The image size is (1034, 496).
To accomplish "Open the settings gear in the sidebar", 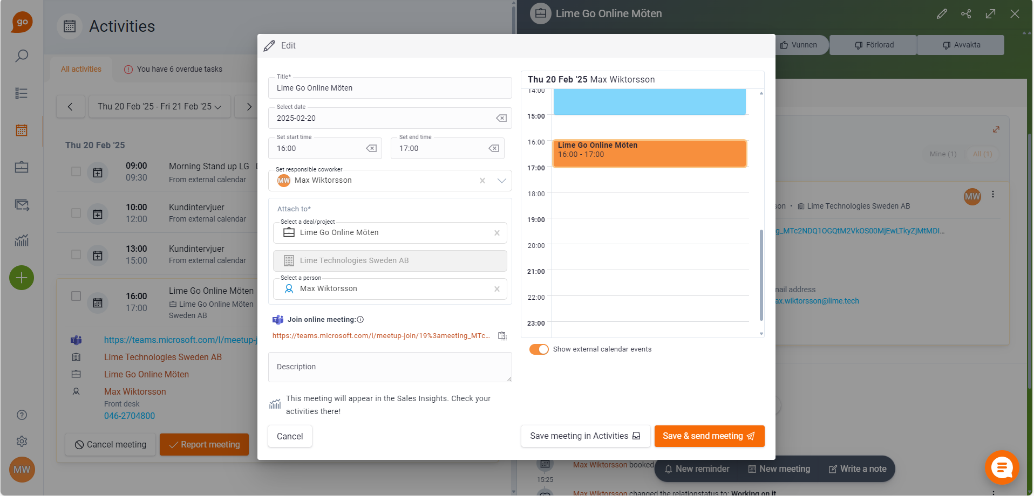I will [22, 441].
